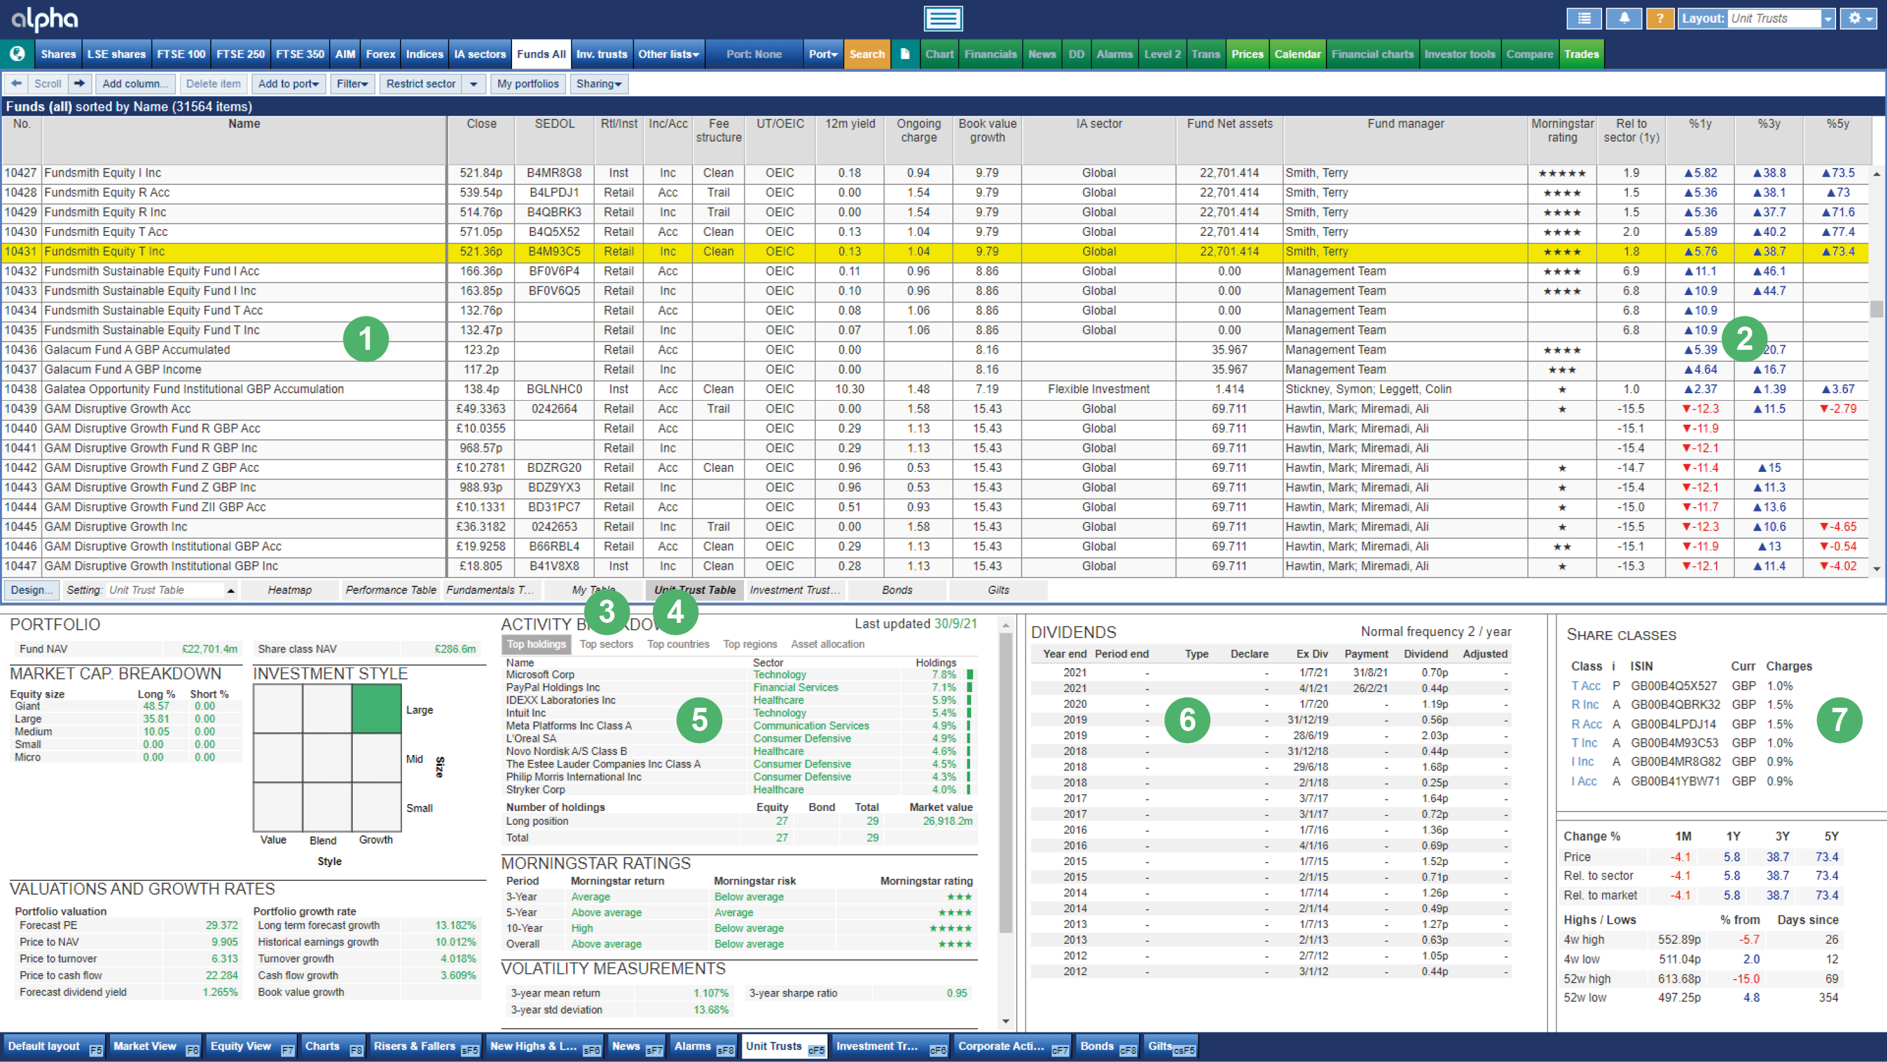The width and height of the screenshot is (1887, 1062).
Task: Show the Top countries breakdown
Action: [678, 644]
